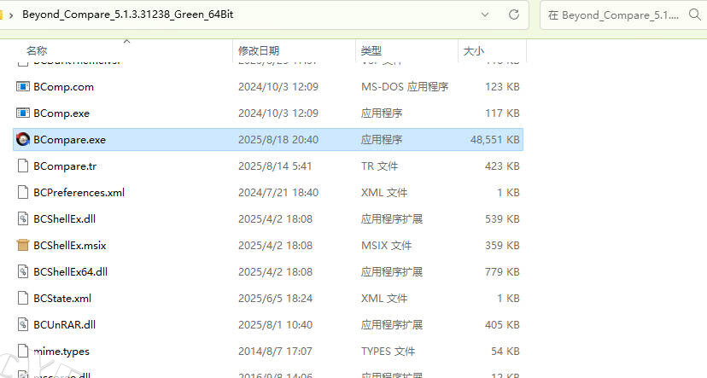
Task: Click the BCShellEx.dll file icon
Action: click(x=22, y=219)
